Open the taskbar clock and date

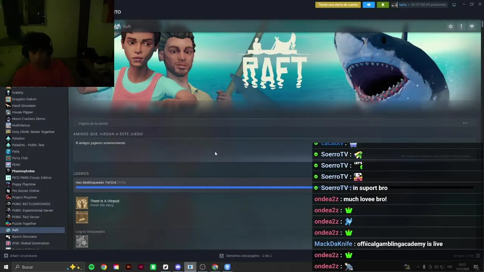click(x=462, y=267)
